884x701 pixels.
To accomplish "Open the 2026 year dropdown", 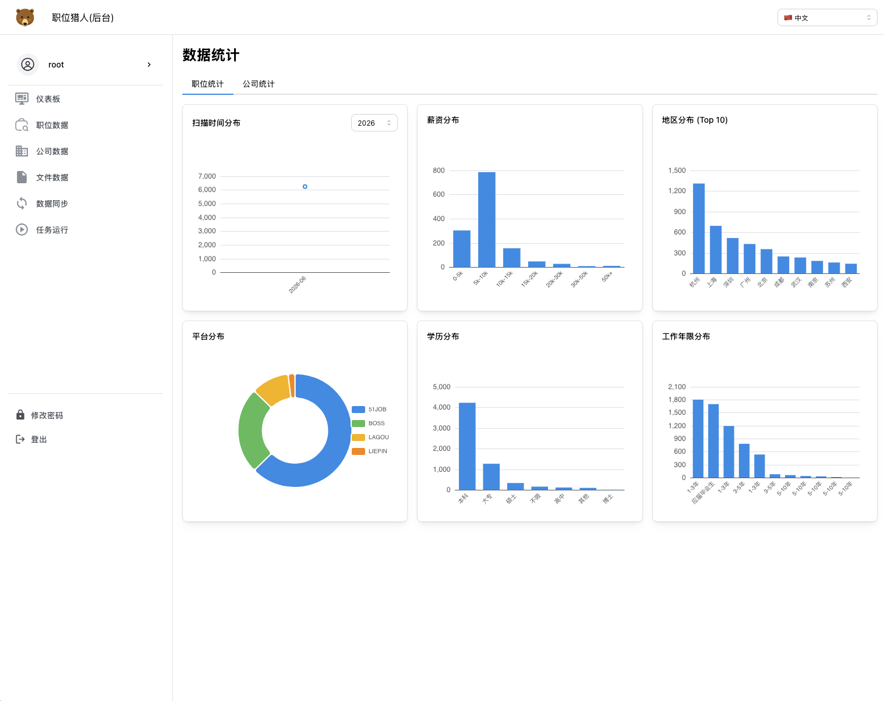I will coord(374,123).
